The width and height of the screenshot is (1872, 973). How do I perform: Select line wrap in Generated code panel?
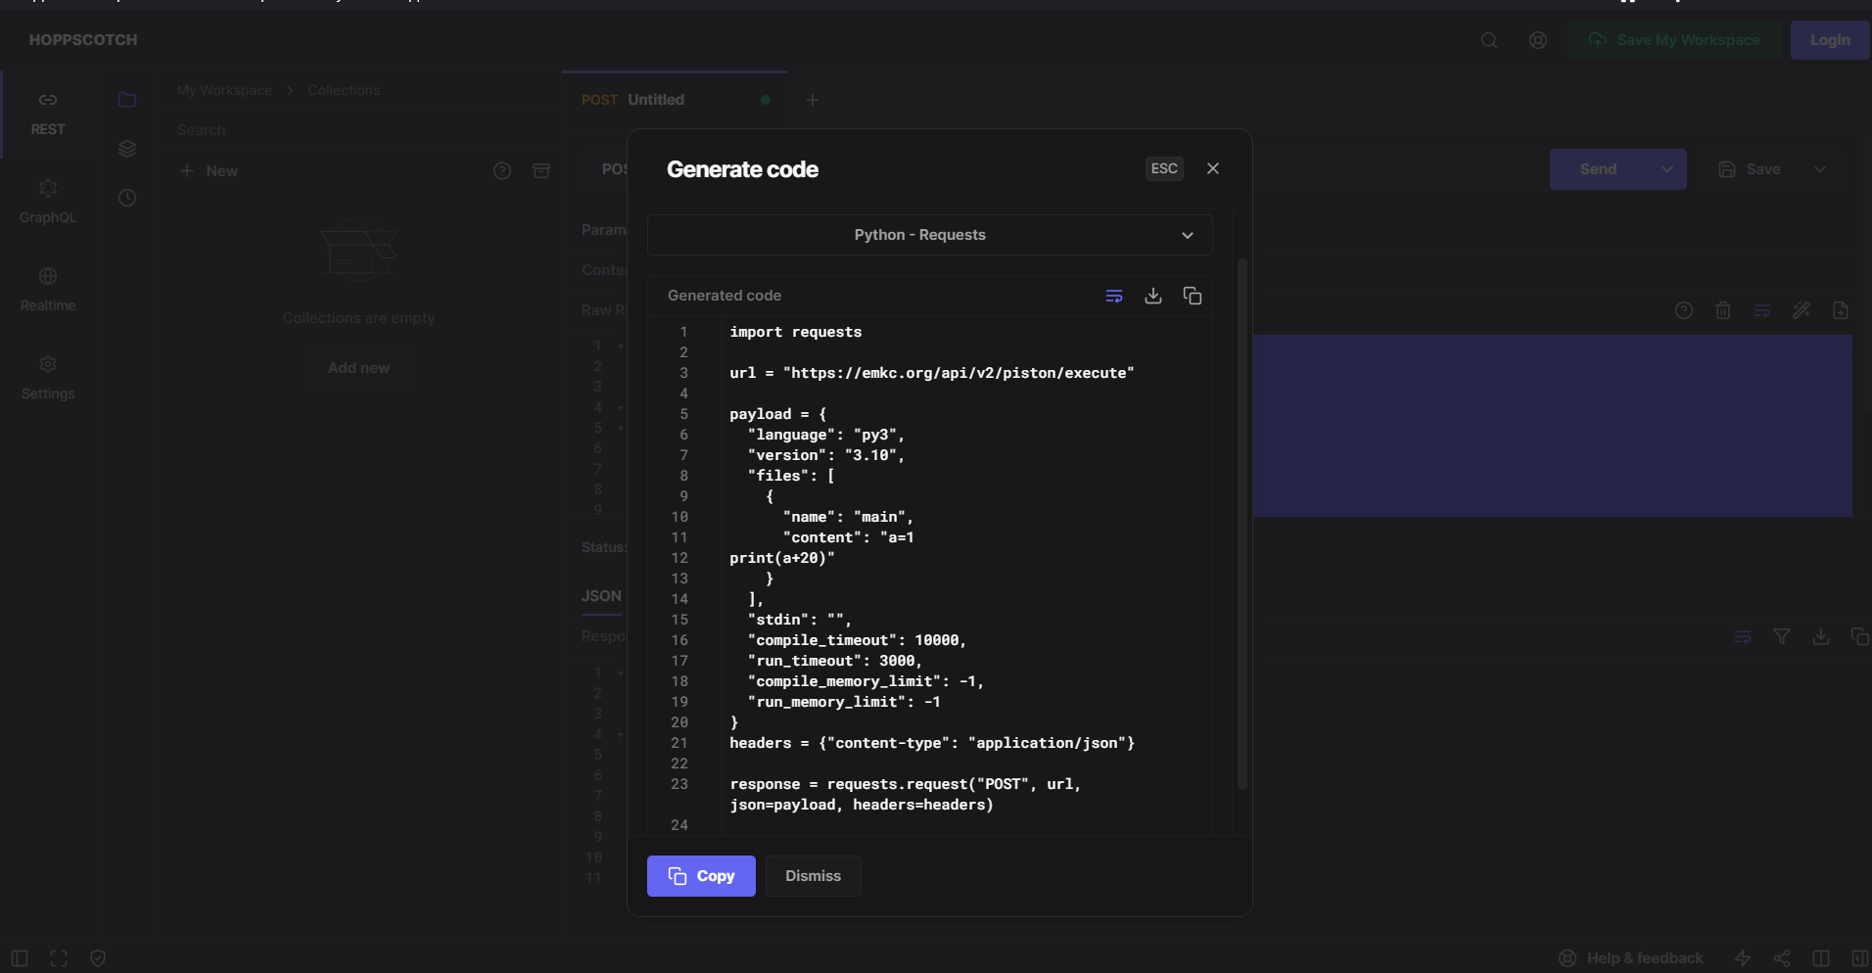pos(1113,295)
